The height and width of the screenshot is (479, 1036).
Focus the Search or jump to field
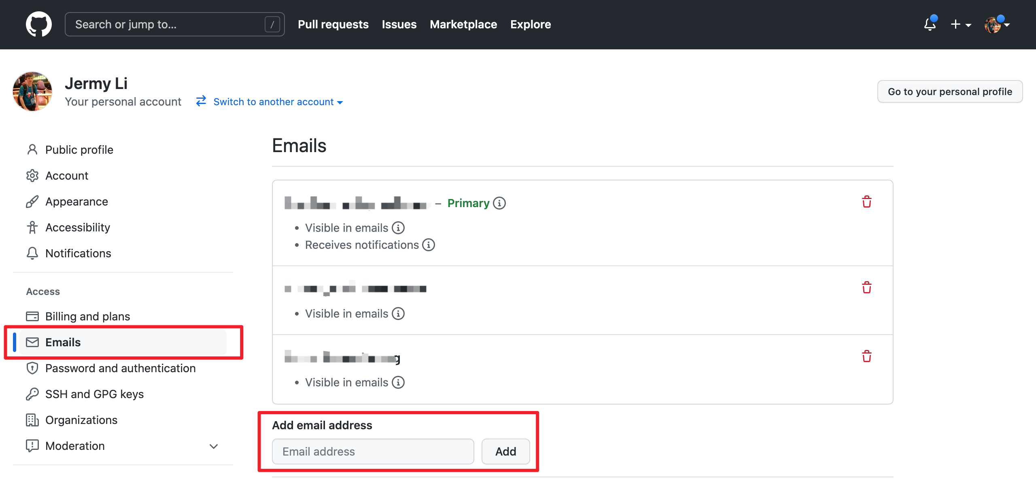(x=174, y=24)
